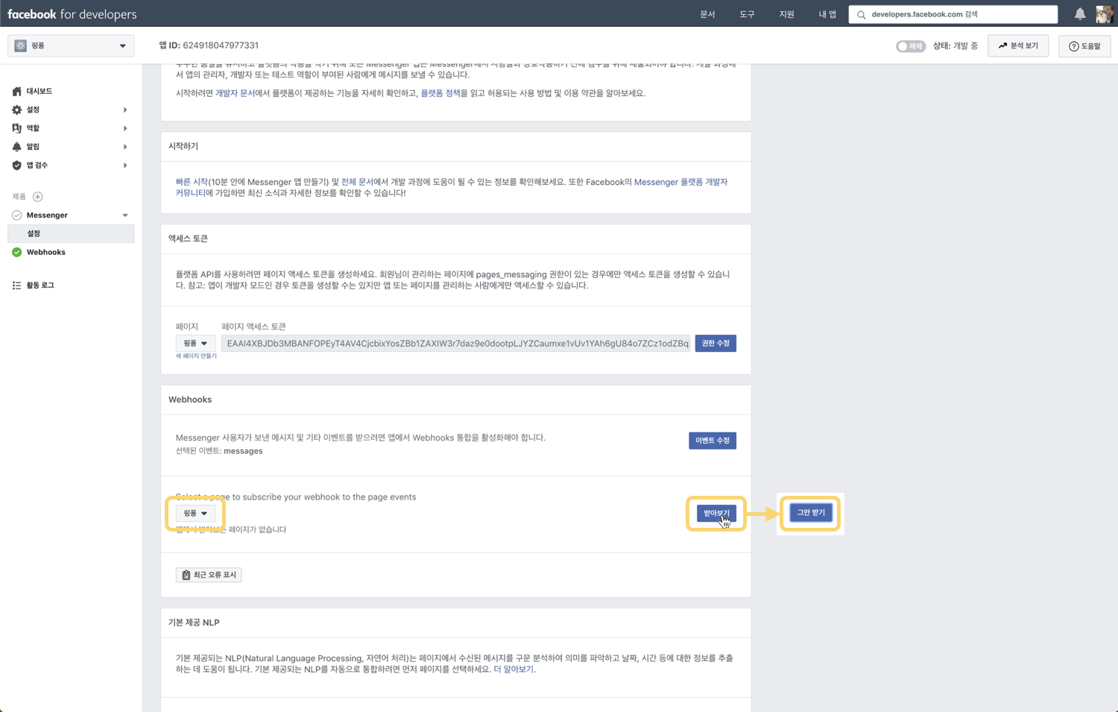Open the 내 앱 top menu
This screenshot has height=712, width=1118.
[827, 14]
